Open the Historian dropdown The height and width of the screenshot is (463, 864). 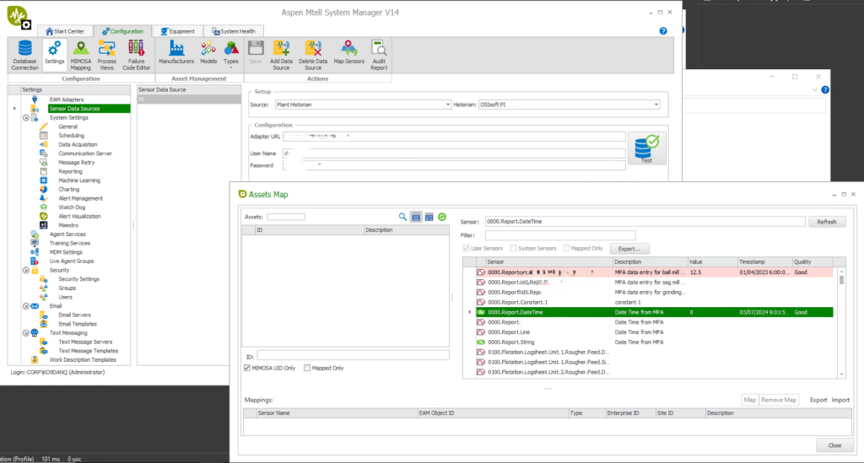coord(656,105)
